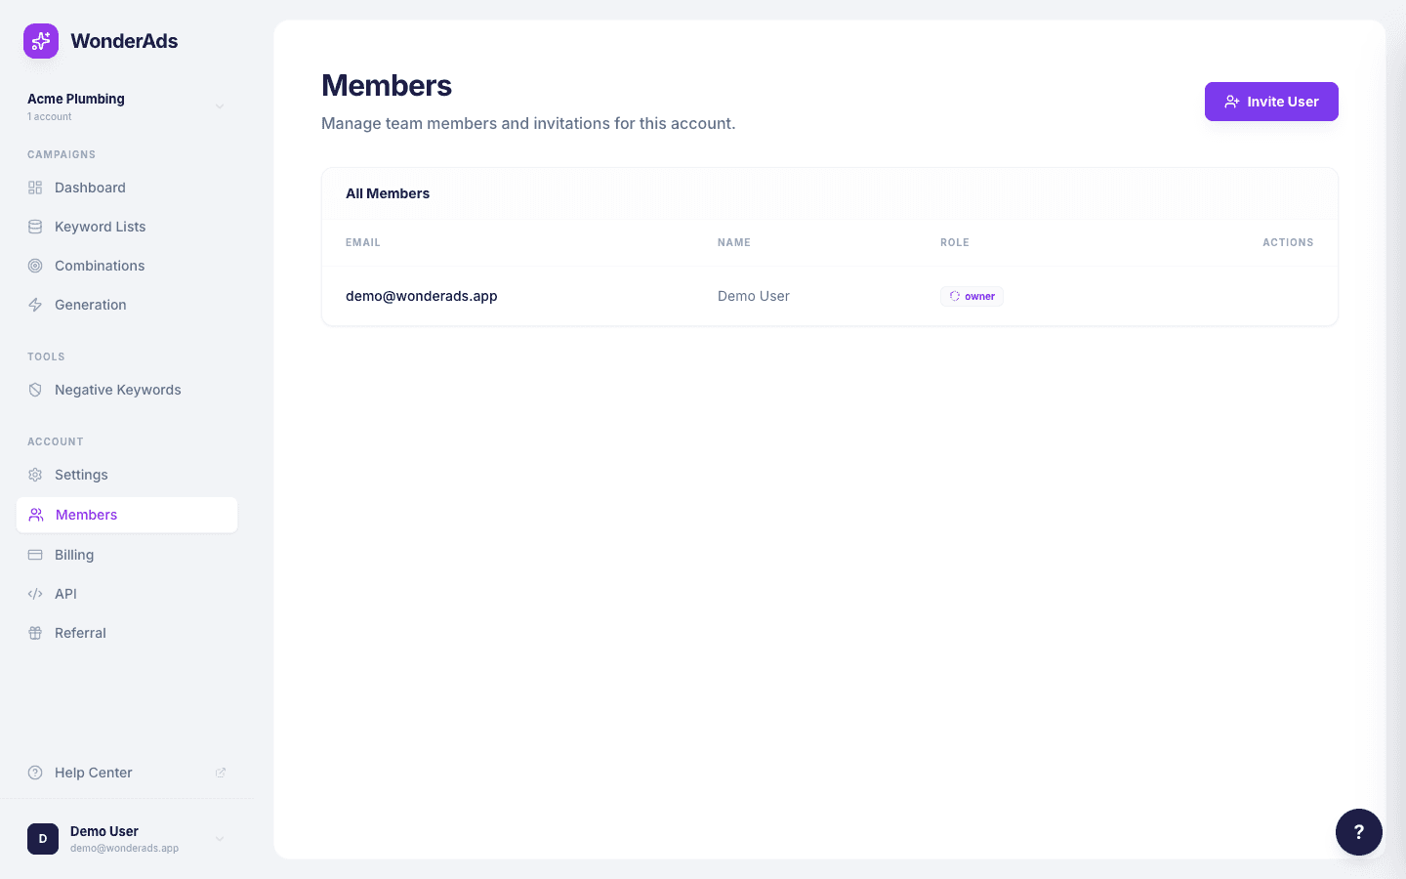
Task: Click the Invite User button
Action: tap(1271, 102)
